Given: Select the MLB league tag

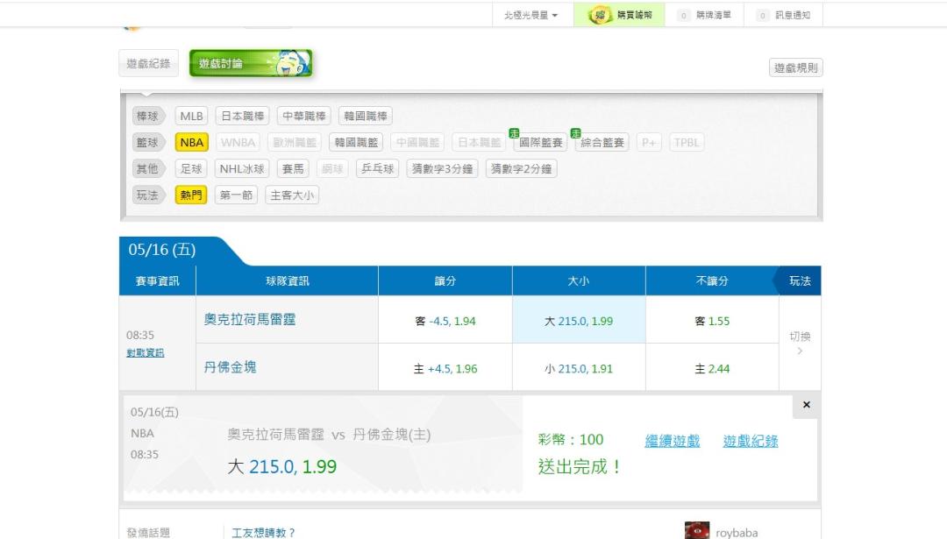Looking at the screenshot, I should 191,116.
